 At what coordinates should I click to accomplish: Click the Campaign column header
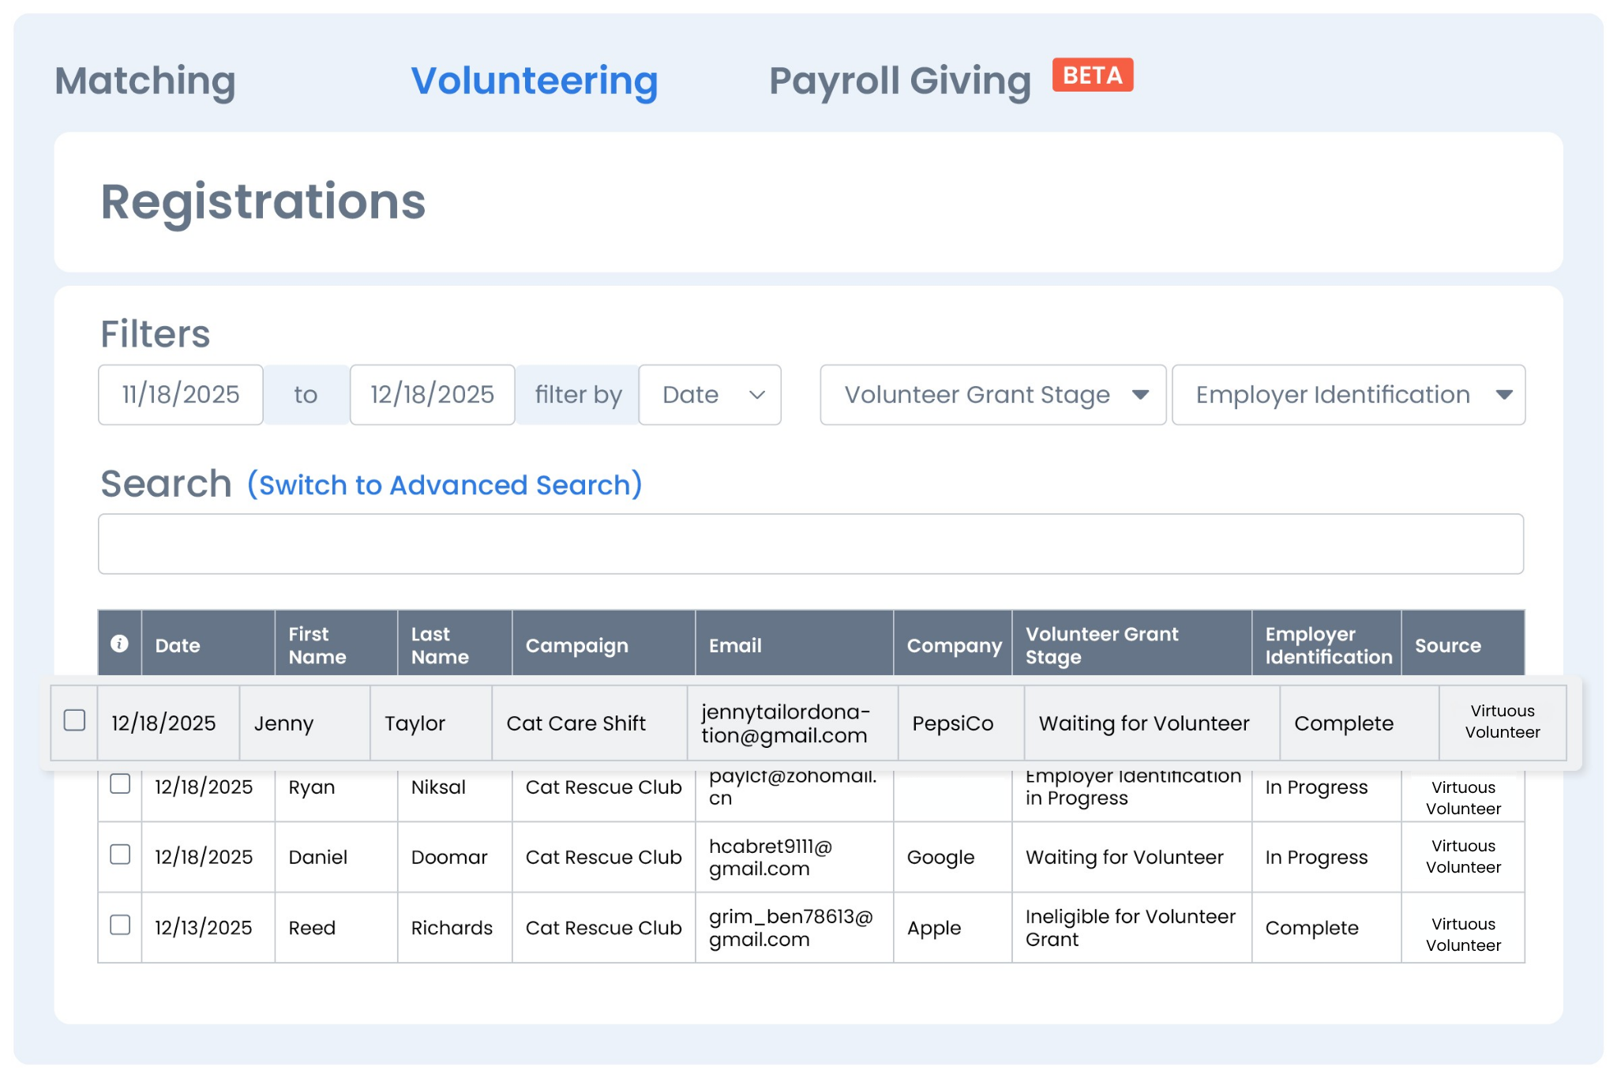tap(576, 645)
